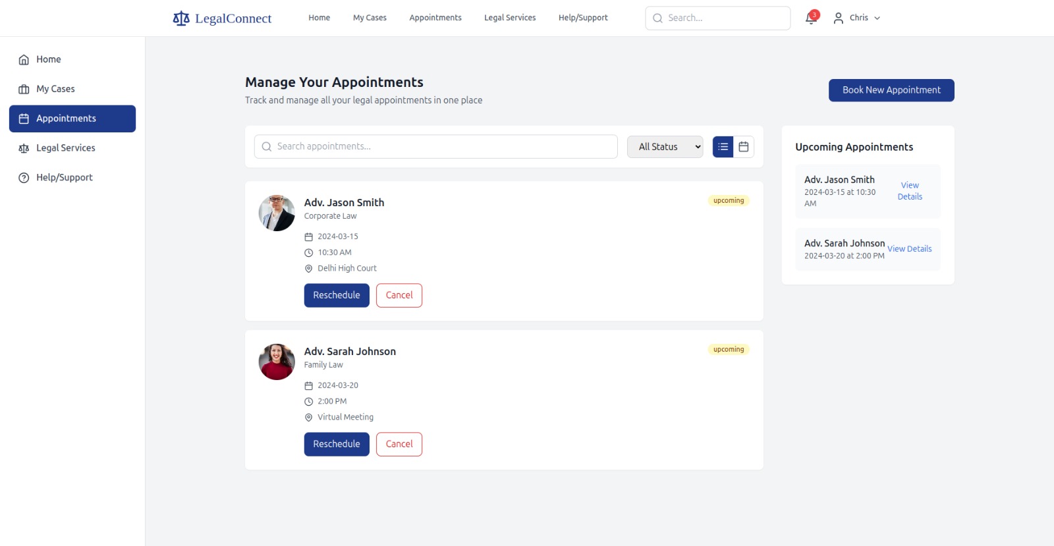Click the LegalConnect scales logo
This screenshot has height=546, width=1054.
tap(180, 18)
